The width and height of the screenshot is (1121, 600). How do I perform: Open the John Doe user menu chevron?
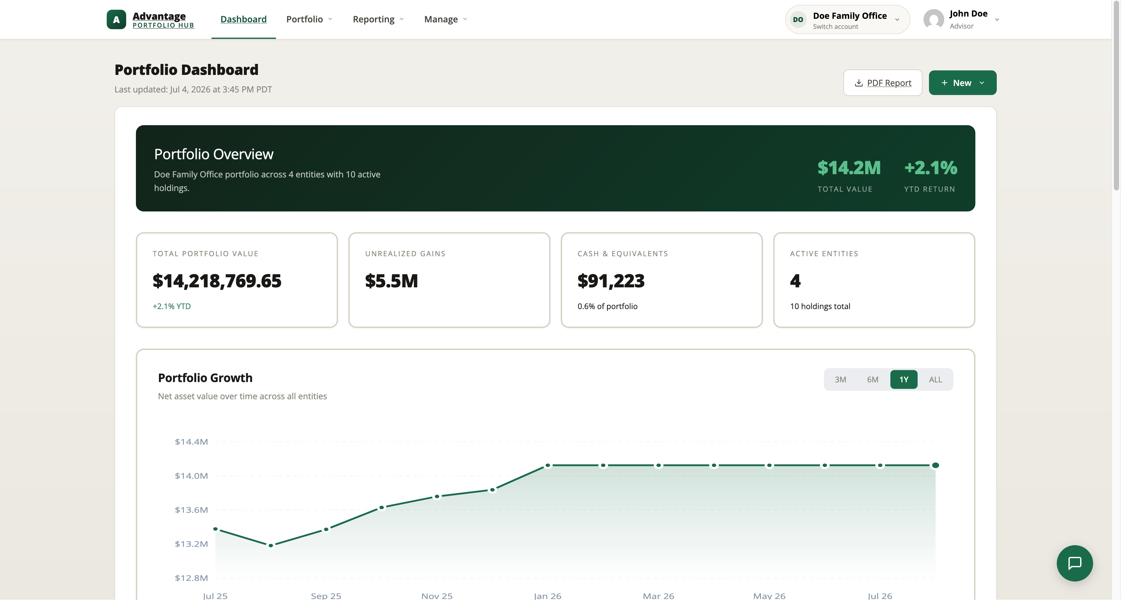(x=997, y=19)
